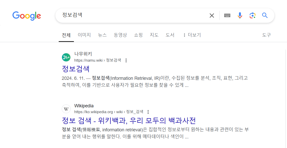This screenshot has height=148, width=287.
Task: Open the 정보검색 namu.wiki result title
Action: pos(76,69)
